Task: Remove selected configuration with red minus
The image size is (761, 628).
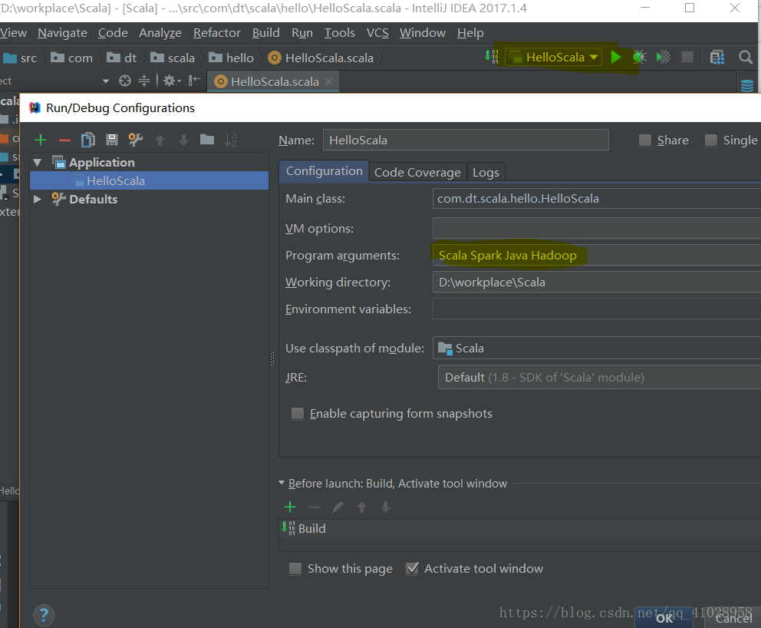Action: 64,140
